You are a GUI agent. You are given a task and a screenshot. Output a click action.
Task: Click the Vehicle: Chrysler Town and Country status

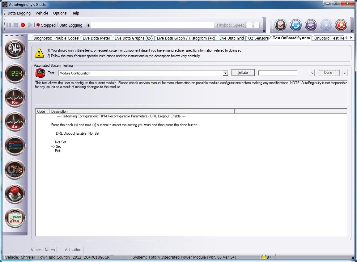coord(57,257)
